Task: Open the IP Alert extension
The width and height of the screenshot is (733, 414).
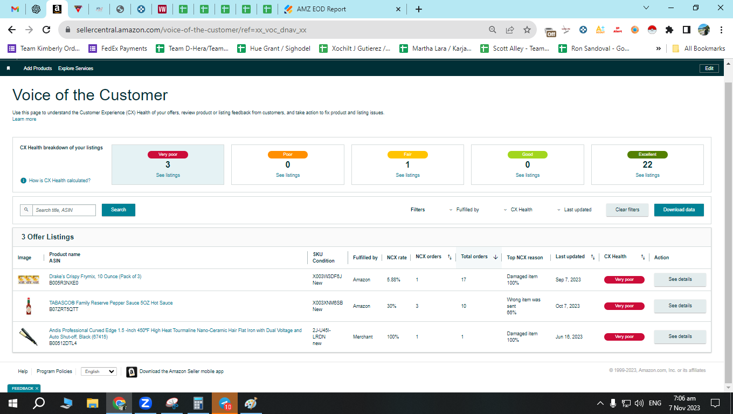Action: click(x=618, y=30)
